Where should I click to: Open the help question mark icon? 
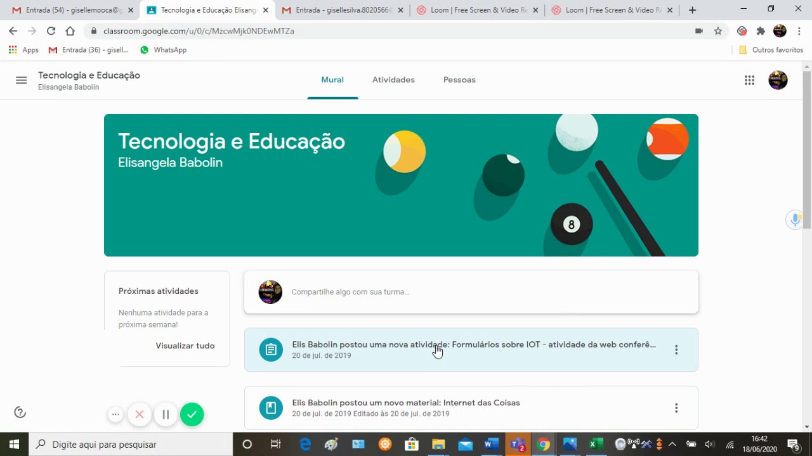pos(20,412)
